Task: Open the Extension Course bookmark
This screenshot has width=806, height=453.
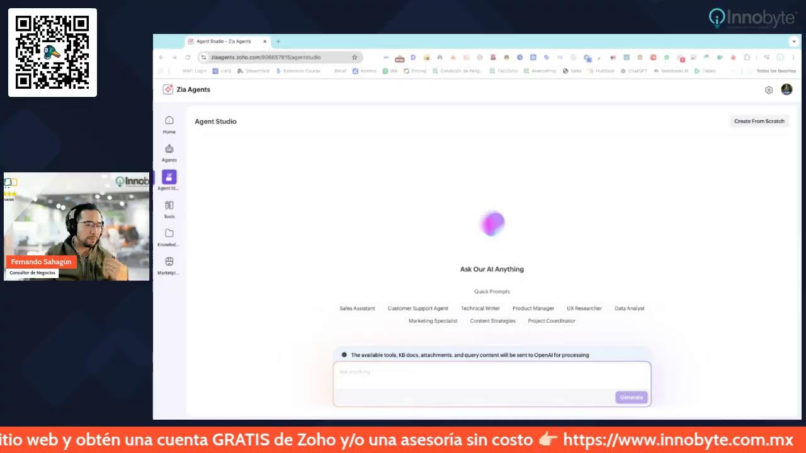Action: point(298,71)
